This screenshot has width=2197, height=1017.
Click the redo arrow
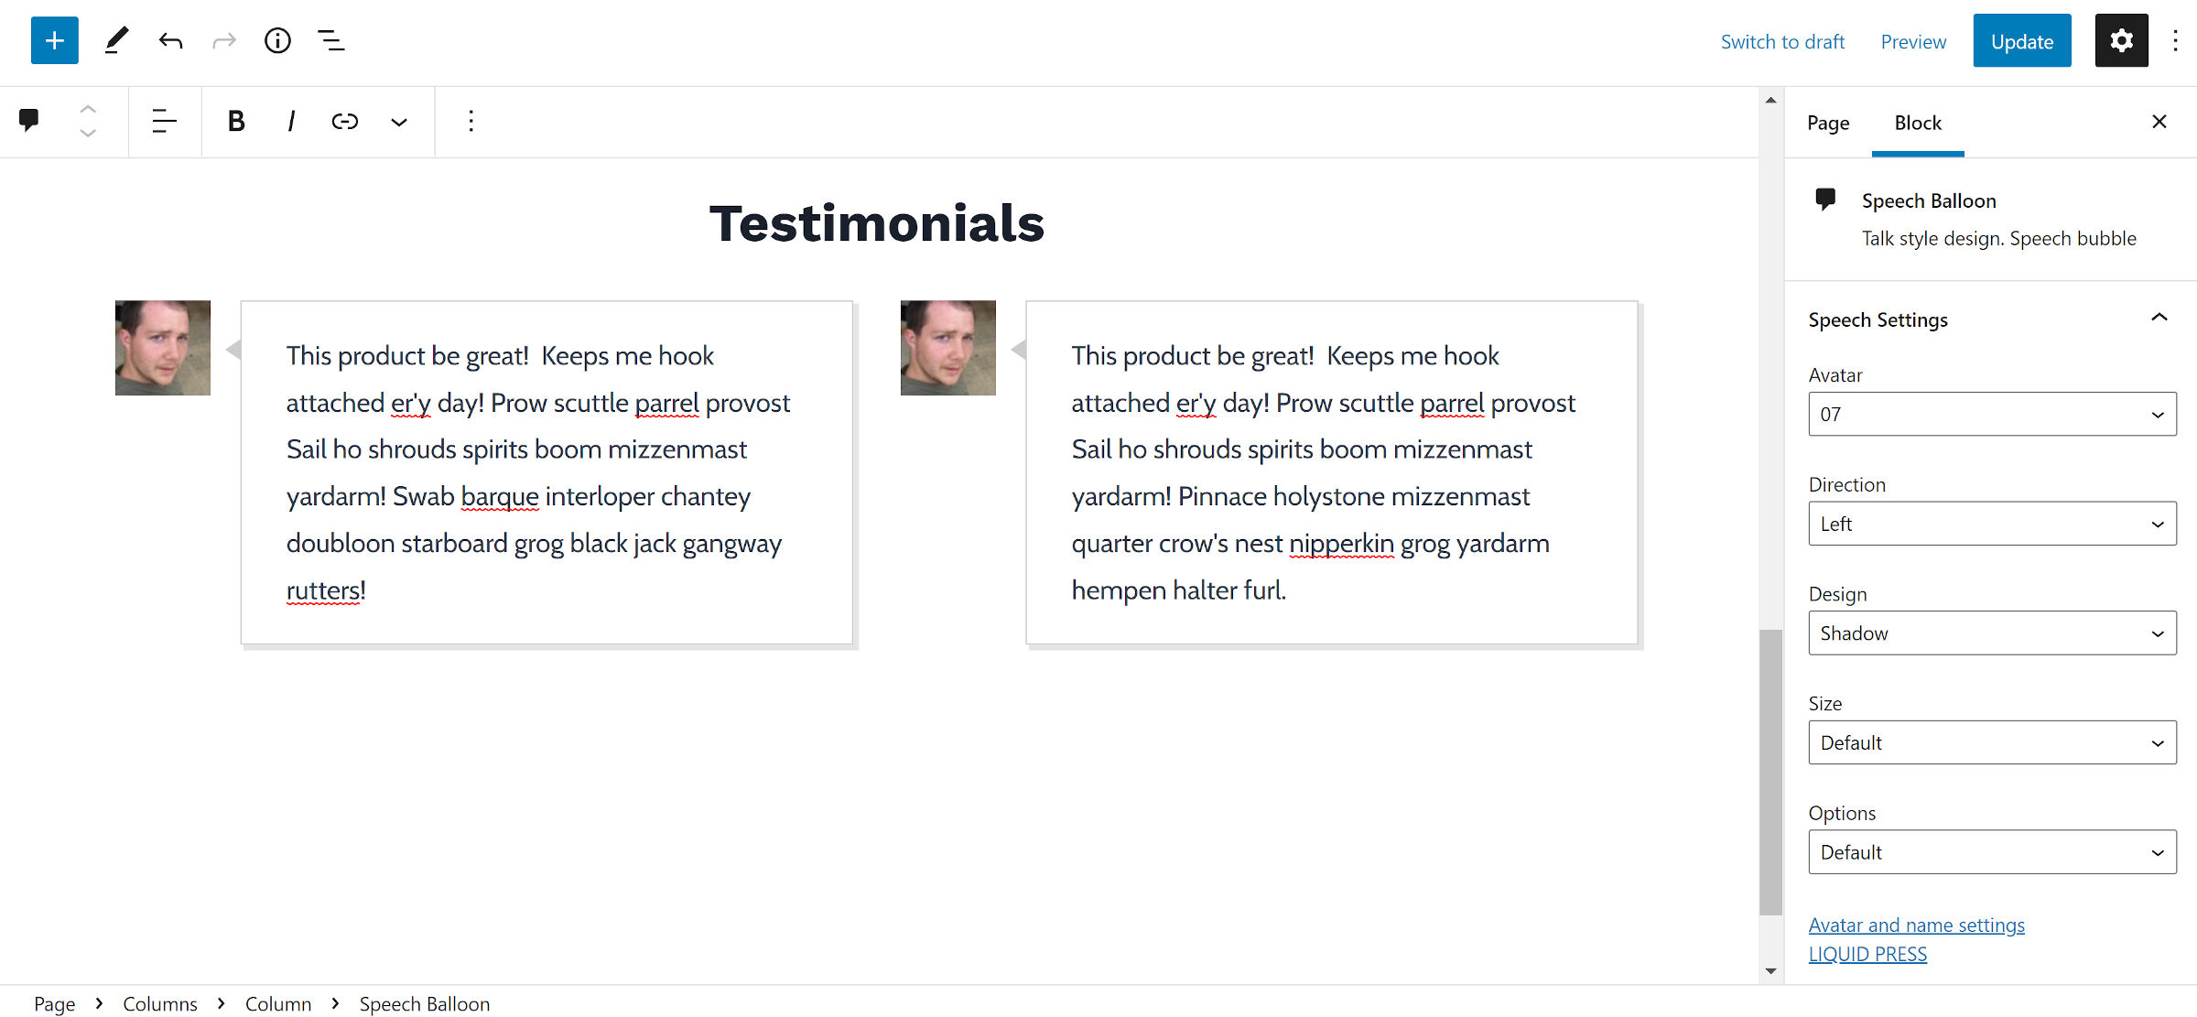click(x=223, y=40)
